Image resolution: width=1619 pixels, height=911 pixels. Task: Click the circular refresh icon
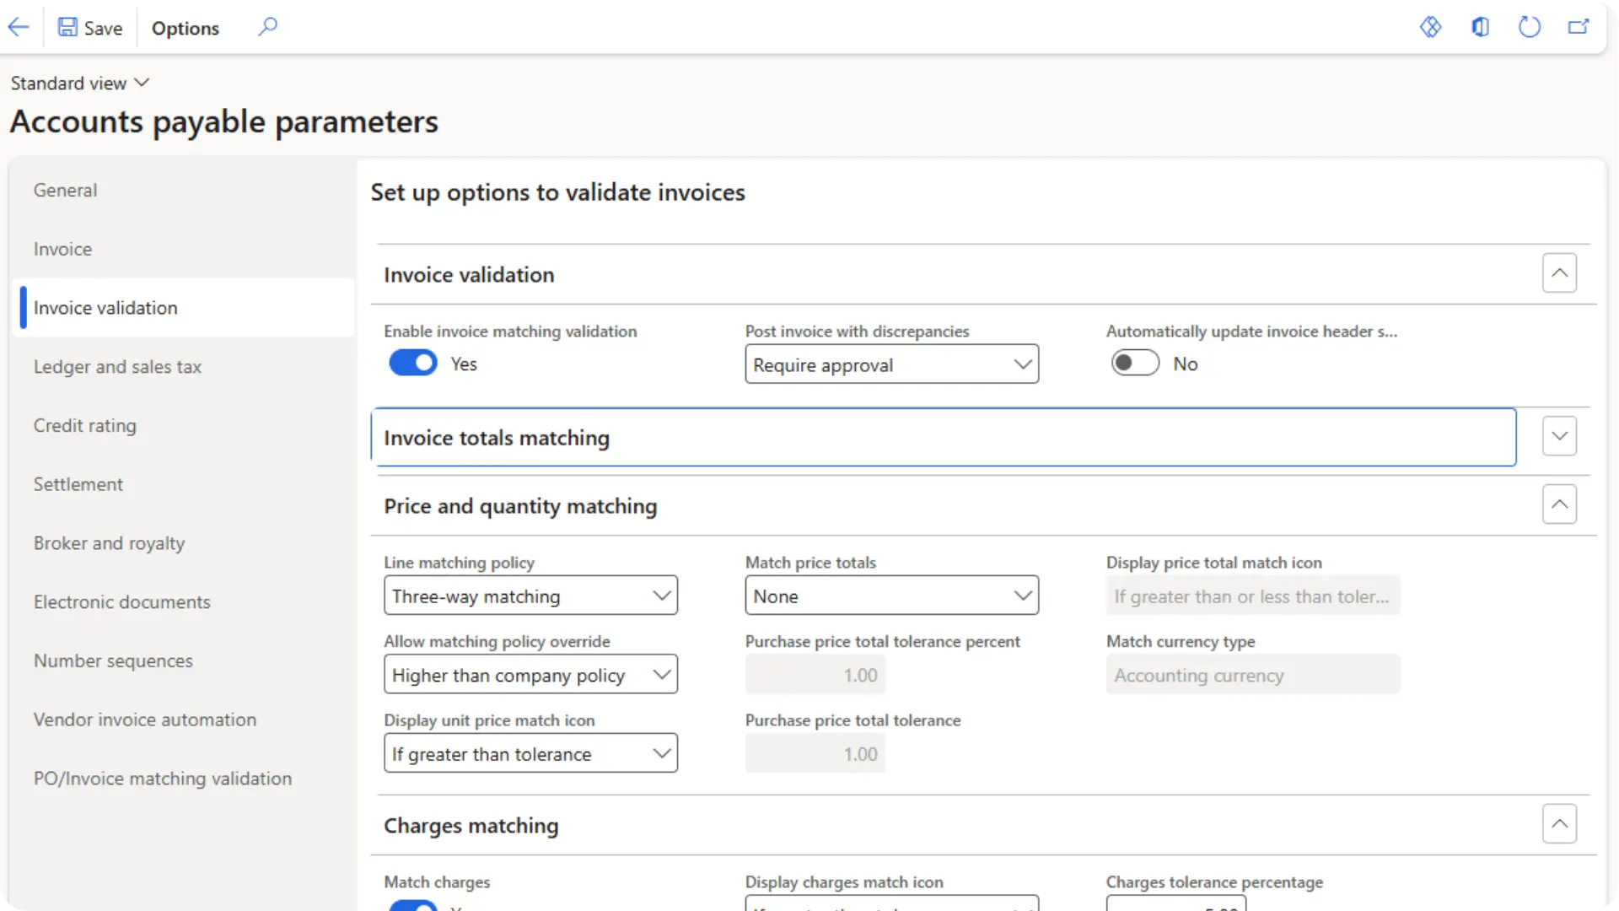(1529, 27)
